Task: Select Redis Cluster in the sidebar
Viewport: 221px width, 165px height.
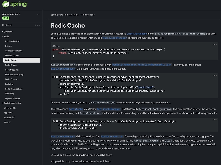Action: click(x=11, y=65)
